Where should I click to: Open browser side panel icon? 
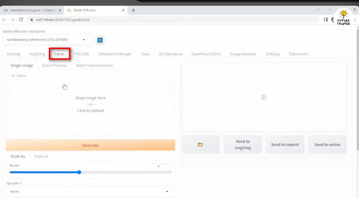tap(326, 19)
